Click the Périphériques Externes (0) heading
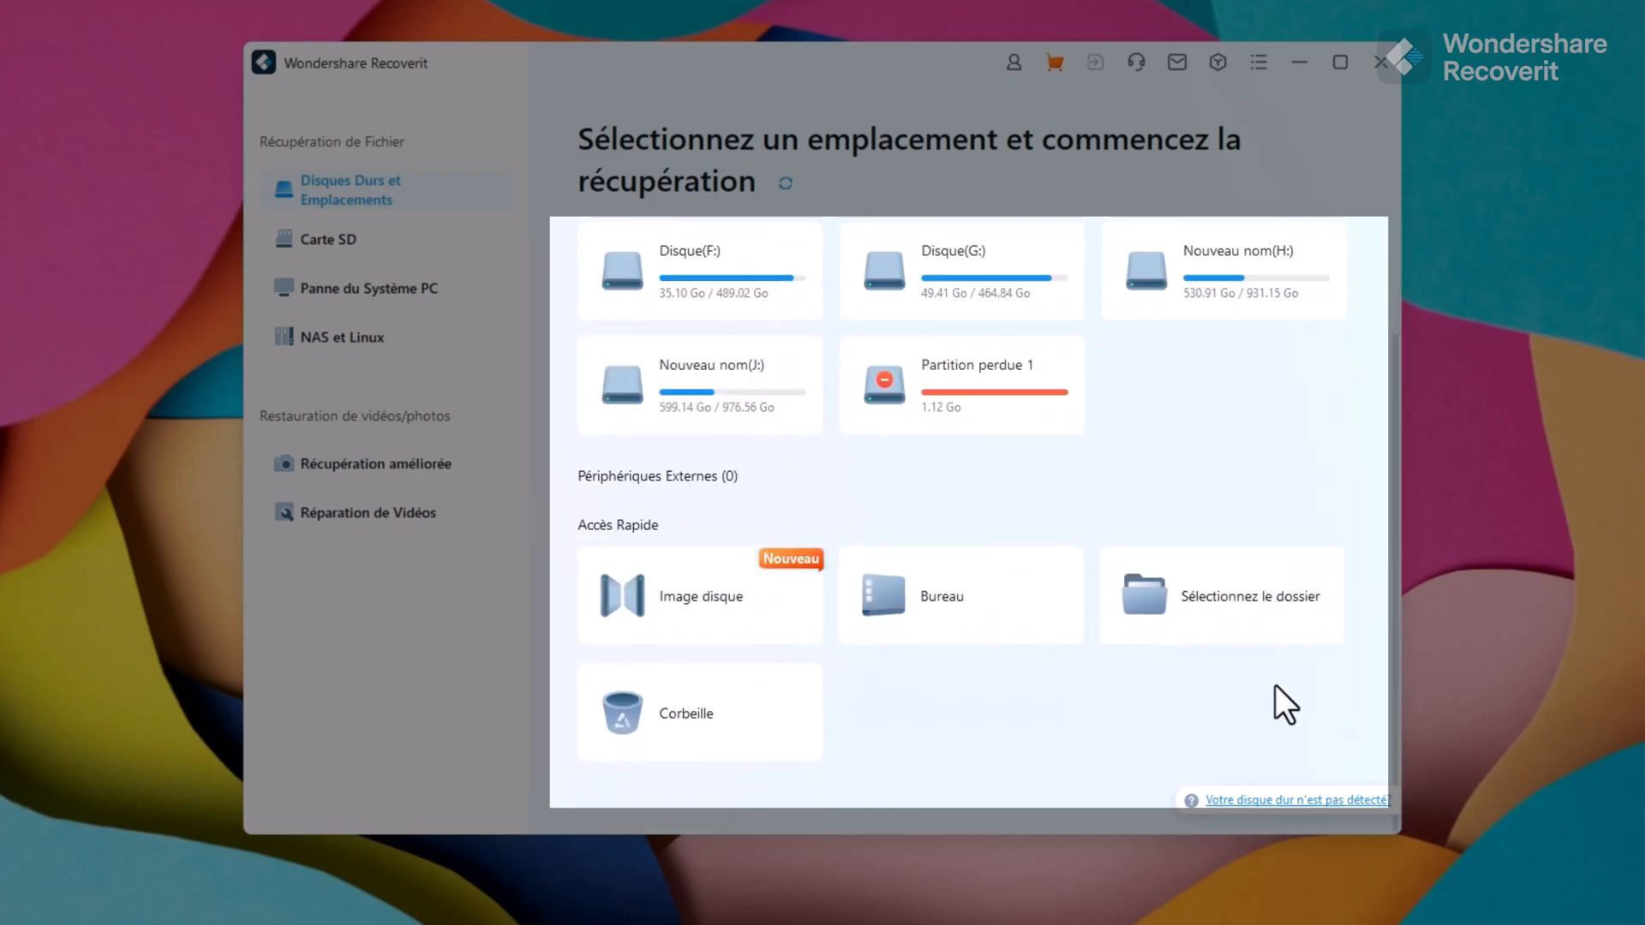This screenshot has width=1645, height=925. pyautogui.click(x=657, y=476)
